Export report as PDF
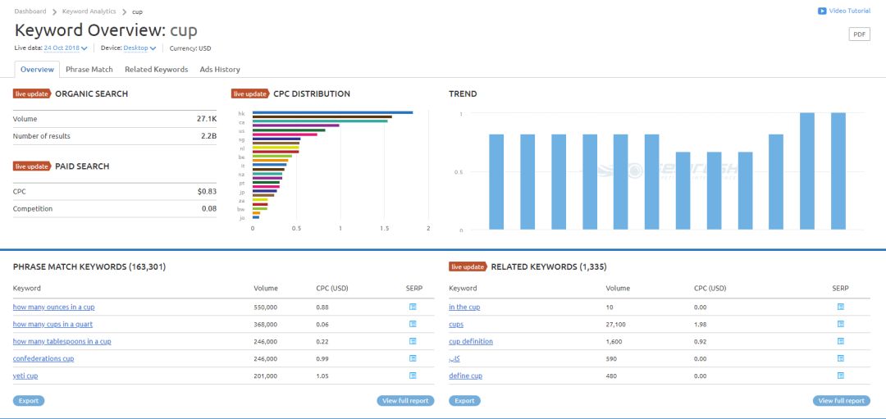The width and height of the screenshot is (886, 419). (x=859, y=34)
